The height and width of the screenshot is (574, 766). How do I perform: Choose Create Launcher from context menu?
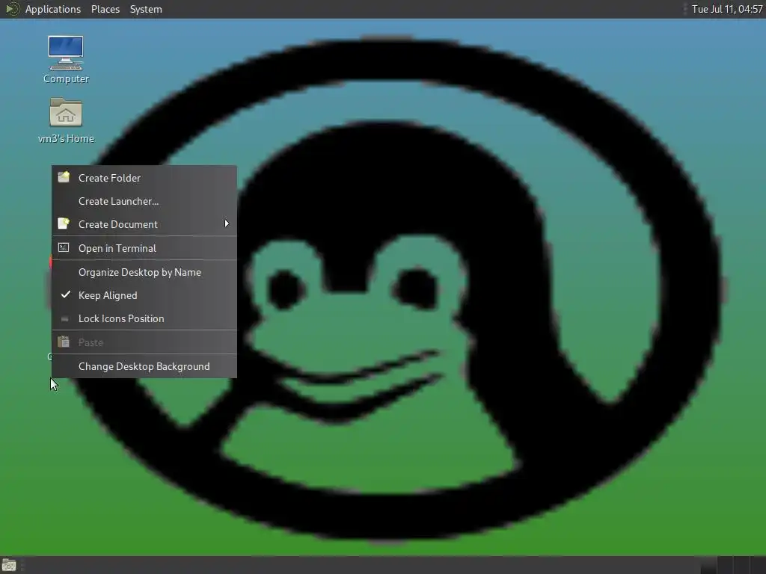coord(144,201)
